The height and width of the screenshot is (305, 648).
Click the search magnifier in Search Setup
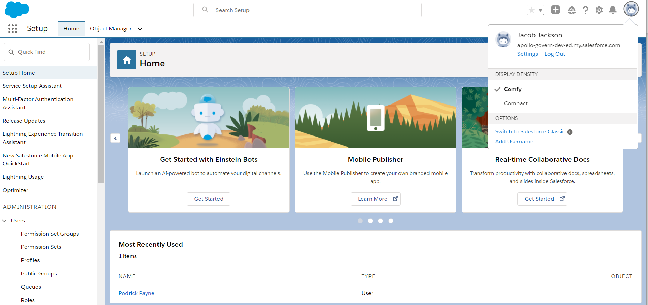pyautogui.click(x=205, y=10)
